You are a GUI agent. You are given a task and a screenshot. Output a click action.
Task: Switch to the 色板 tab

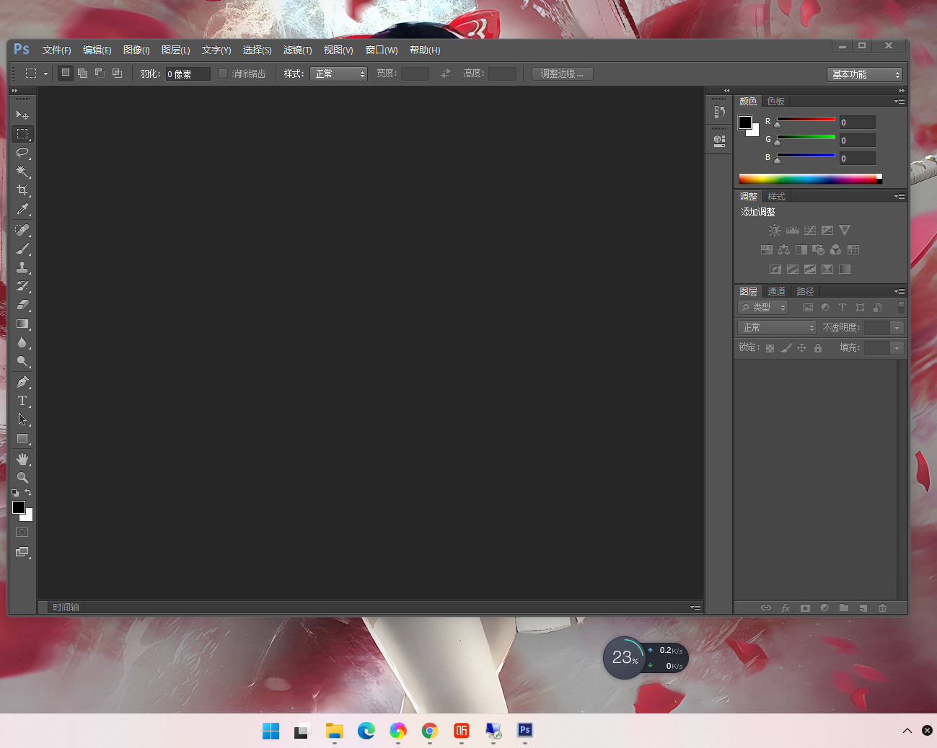[775, 101]
